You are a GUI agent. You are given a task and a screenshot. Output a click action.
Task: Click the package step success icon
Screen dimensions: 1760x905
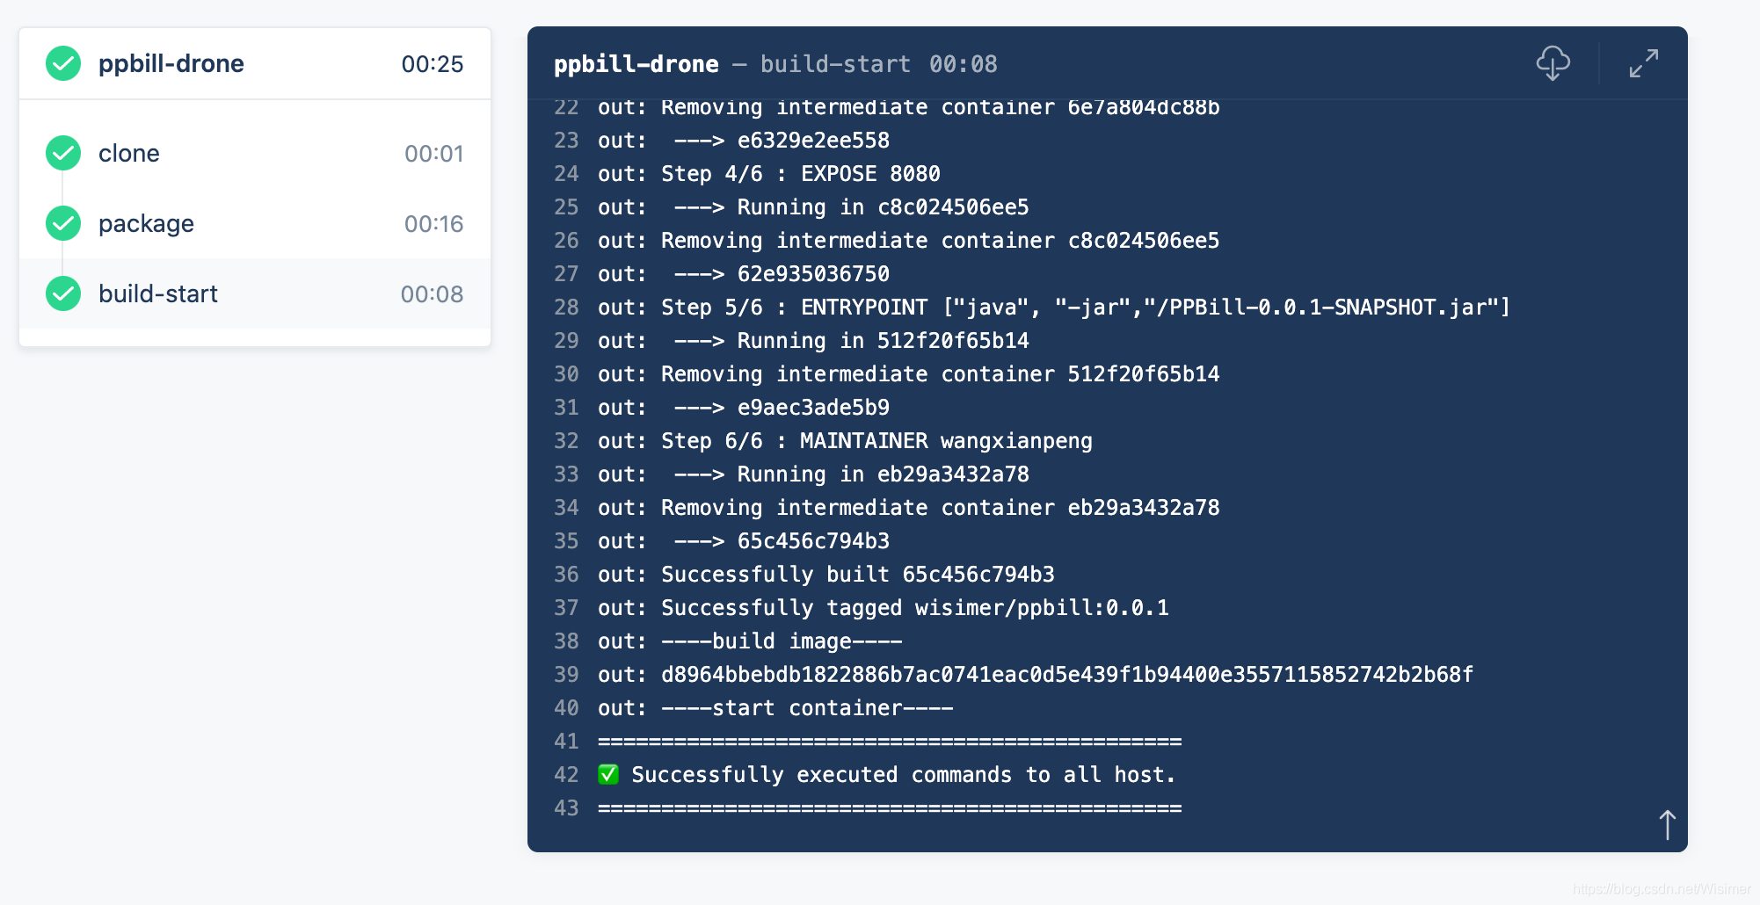click(x=63, y=223)
